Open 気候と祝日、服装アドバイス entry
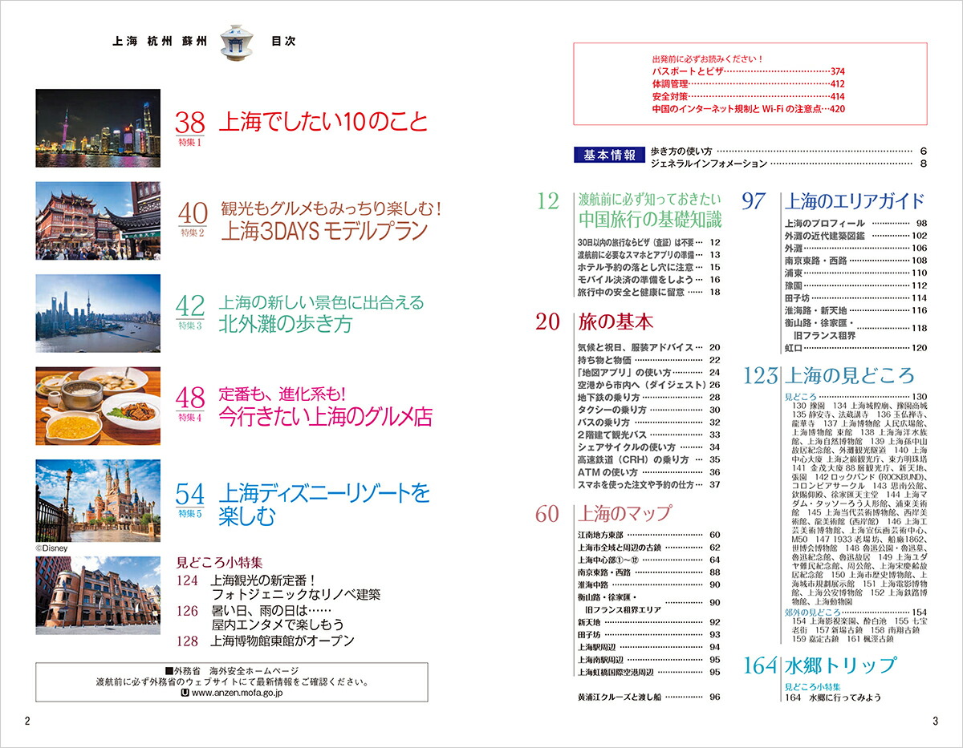 click(x=648, y=347)
